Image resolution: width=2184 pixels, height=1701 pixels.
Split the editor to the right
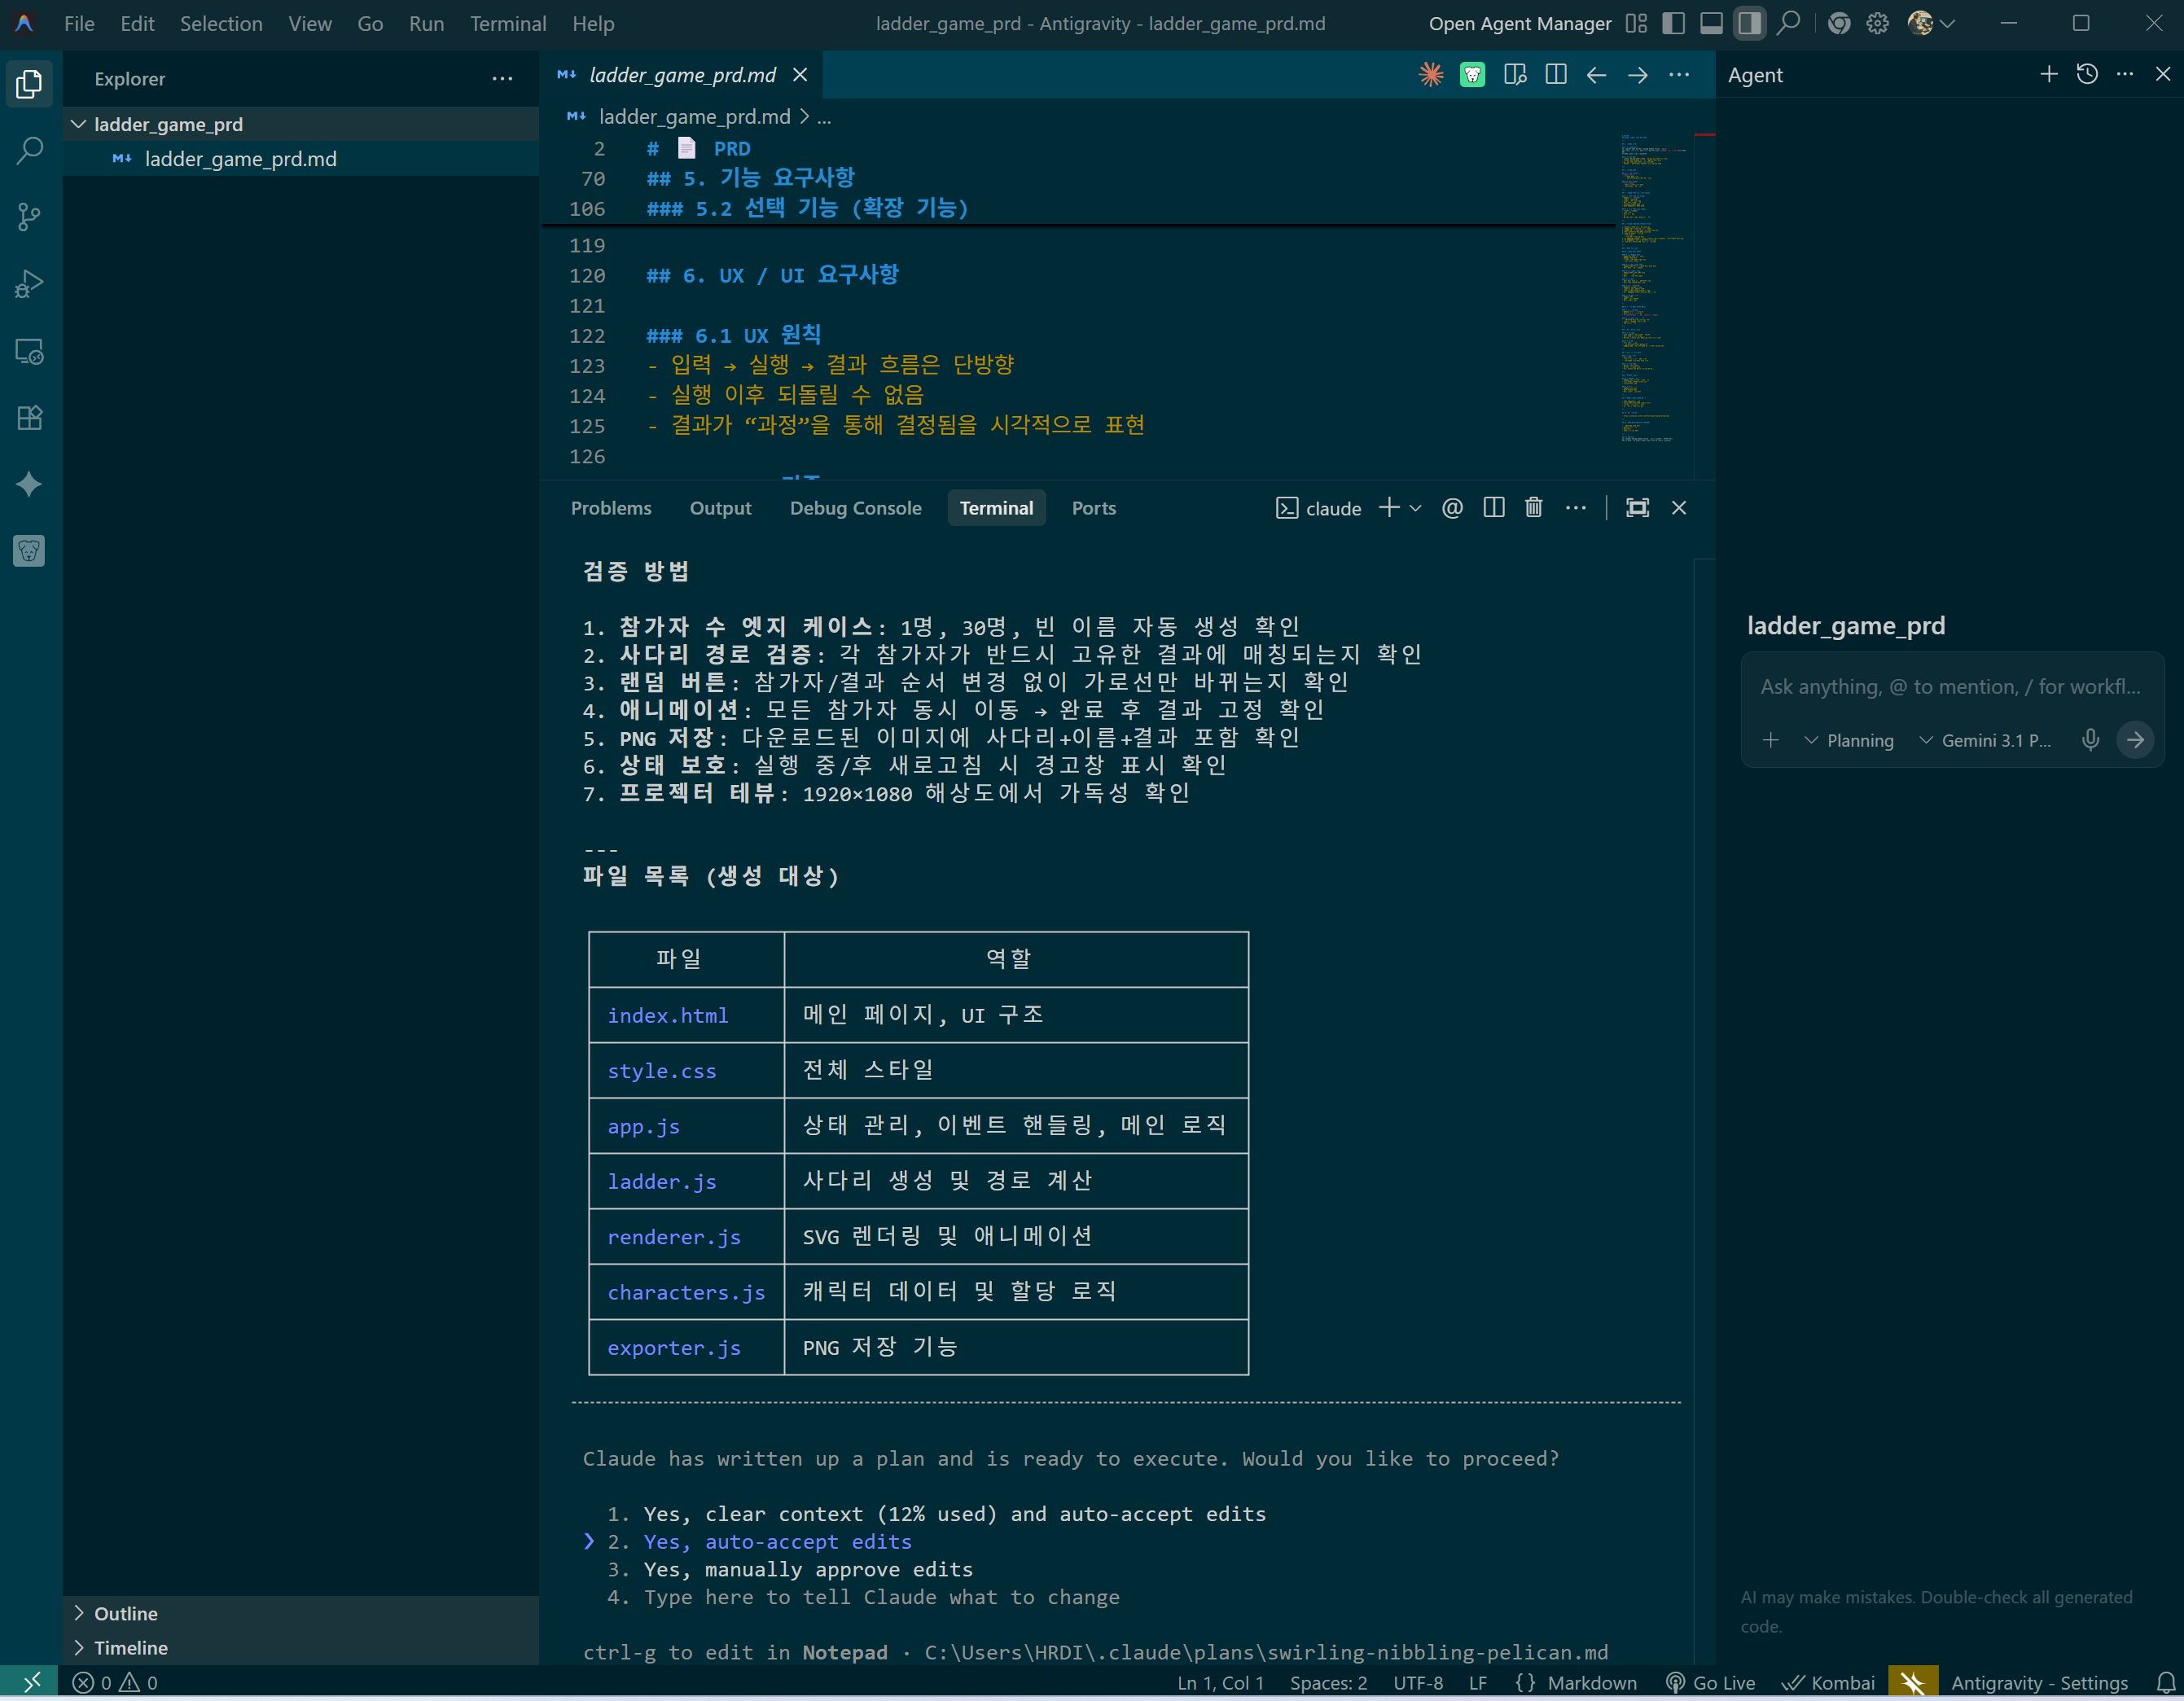pos(1556,75)
